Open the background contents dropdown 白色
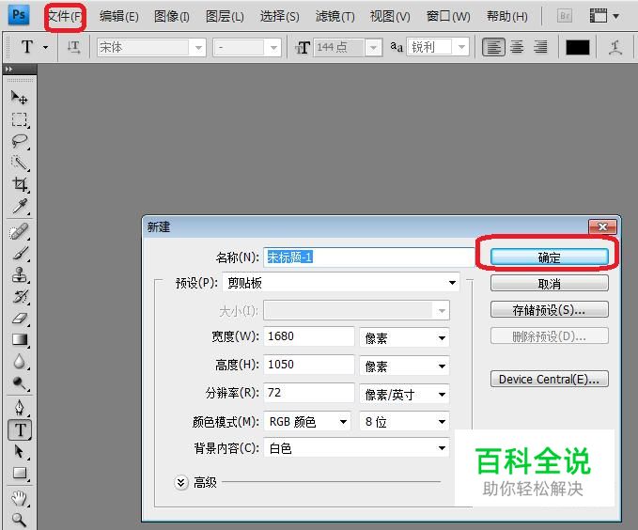This screenshot has width=638, height=530. [x=356, y=447]
